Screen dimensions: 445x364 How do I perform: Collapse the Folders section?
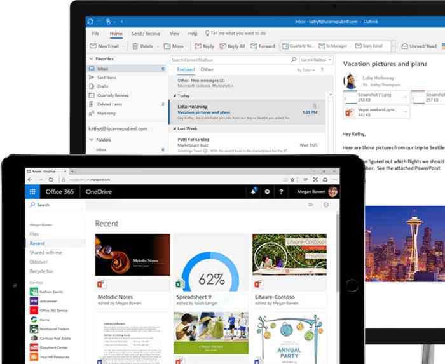[x=92, y=140]
